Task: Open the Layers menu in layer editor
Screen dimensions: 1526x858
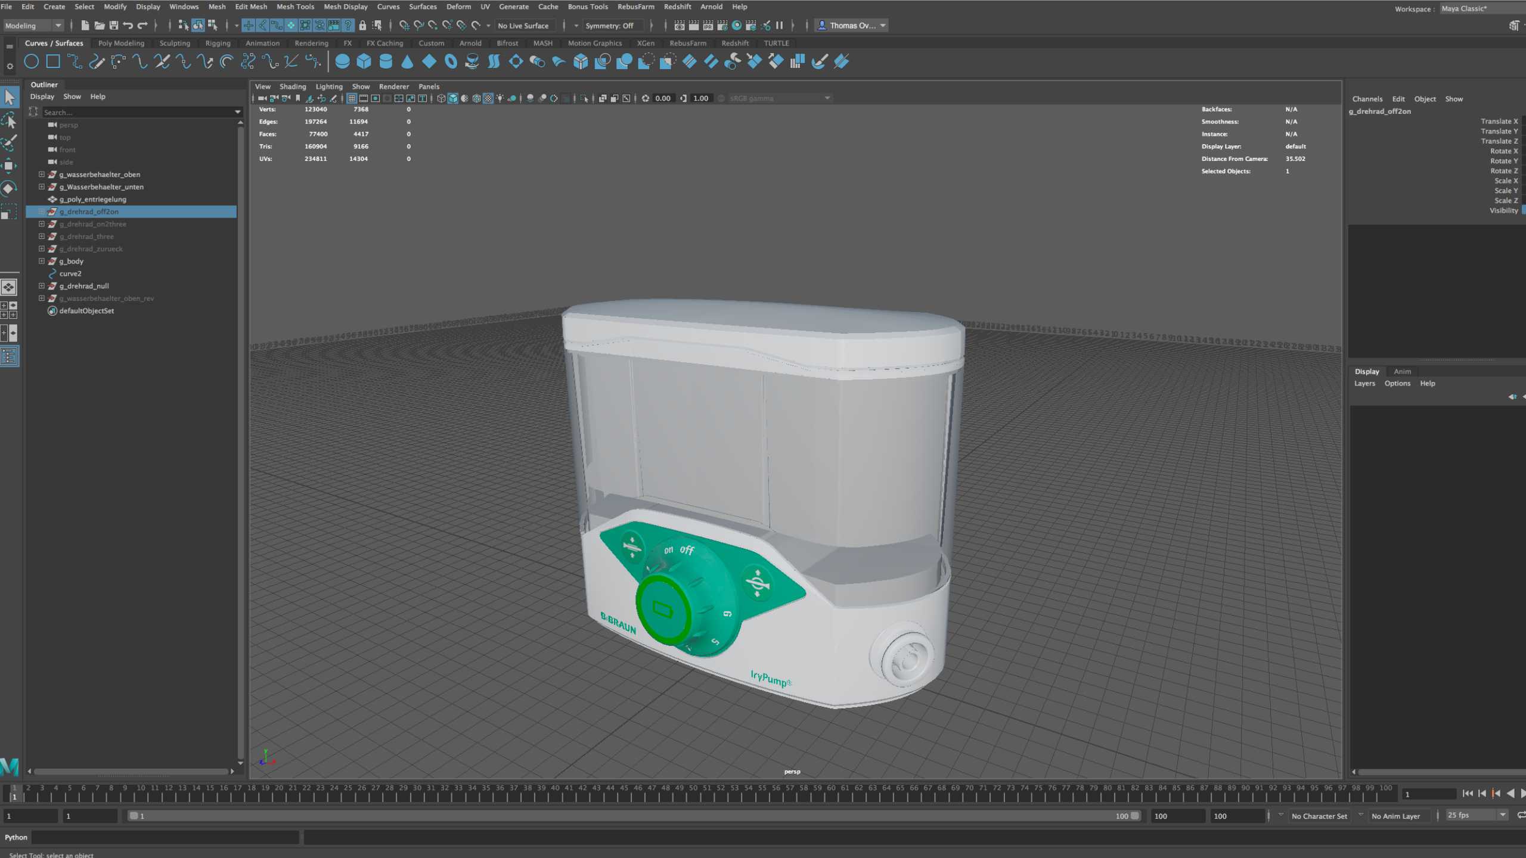Action: click(x=1364, y=384)
